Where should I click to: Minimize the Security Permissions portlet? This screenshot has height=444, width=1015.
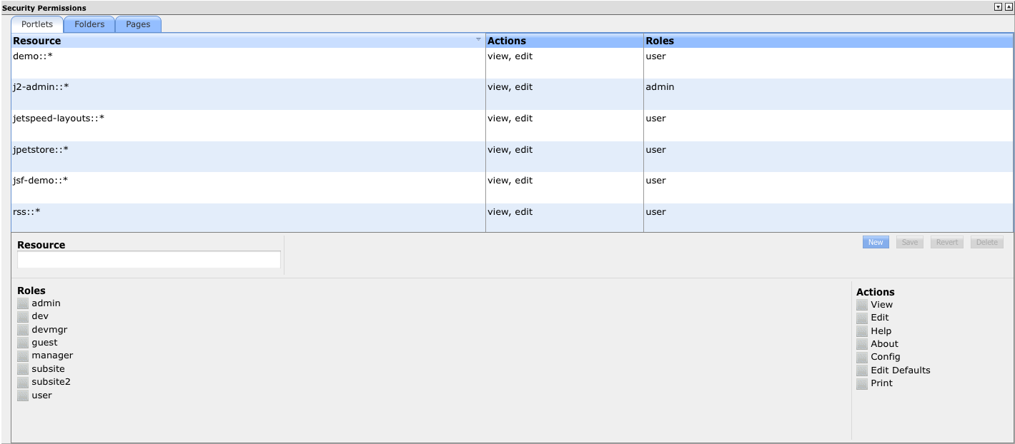tap(998, 7)
